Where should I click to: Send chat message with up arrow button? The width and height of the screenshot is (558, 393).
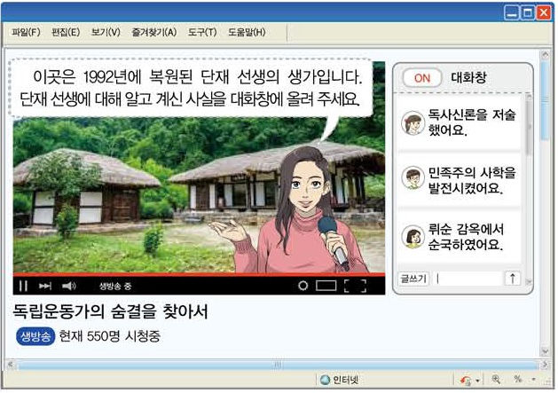click(512, 279)
